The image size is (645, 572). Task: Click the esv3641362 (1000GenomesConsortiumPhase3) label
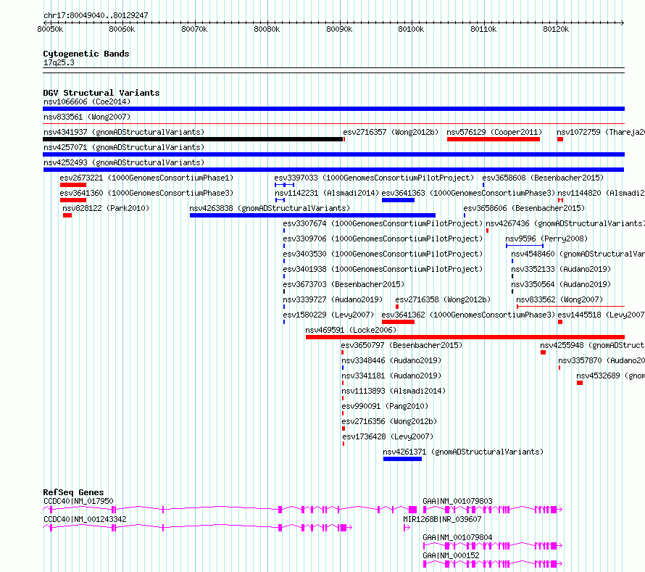468,315
